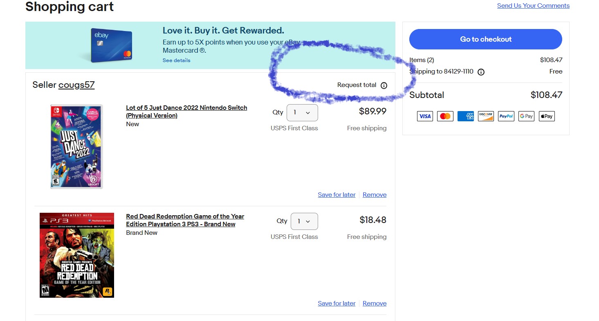Click the Mastercard payment icon
This screenshot has height=321, width=599.
point(445,116)
